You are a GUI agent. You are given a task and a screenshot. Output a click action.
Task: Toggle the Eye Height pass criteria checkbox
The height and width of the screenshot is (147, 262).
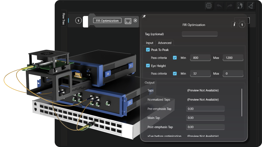(x=175, y=74)
